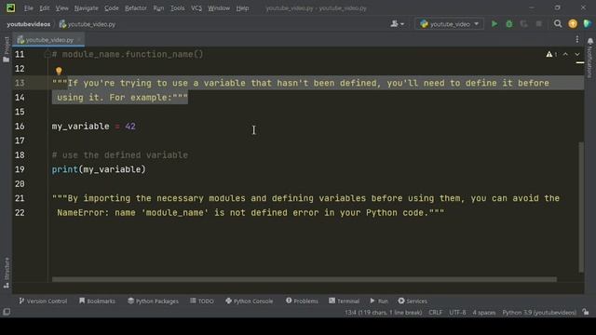Open the Navigate menu

[x=87, y=8]
